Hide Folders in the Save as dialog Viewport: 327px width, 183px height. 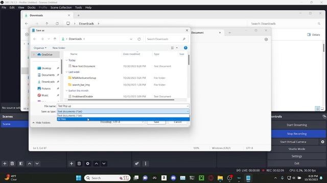coord(41,123)
